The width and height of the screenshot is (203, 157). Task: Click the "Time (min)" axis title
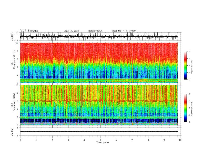pos(103,142)
